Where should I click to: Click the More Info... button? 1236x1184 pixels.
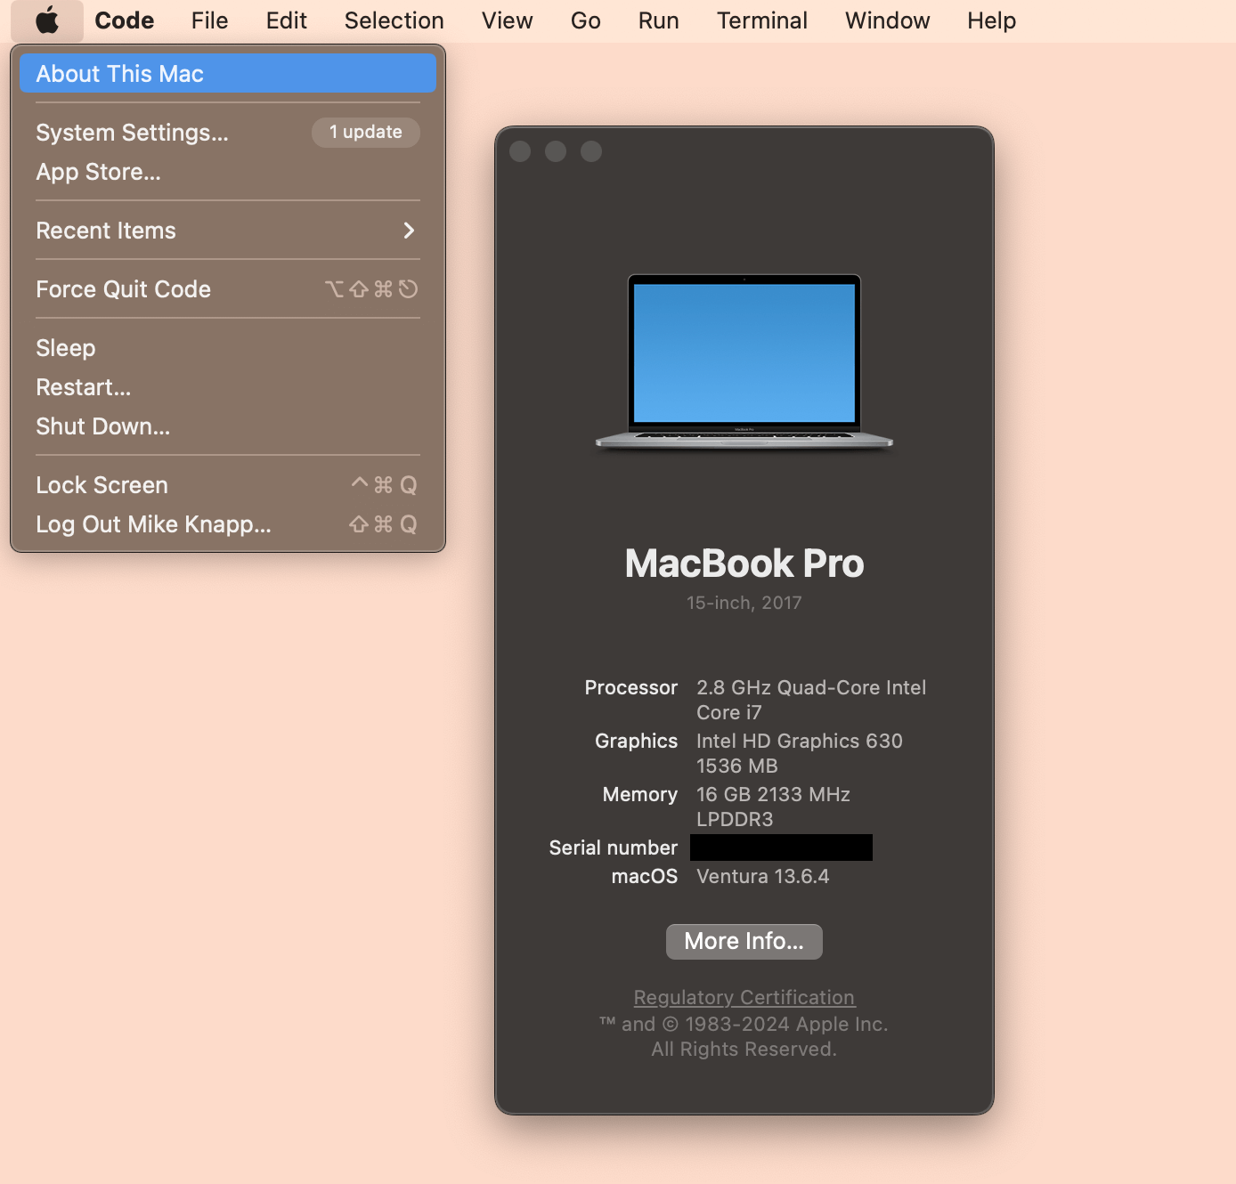coord(744,941)
